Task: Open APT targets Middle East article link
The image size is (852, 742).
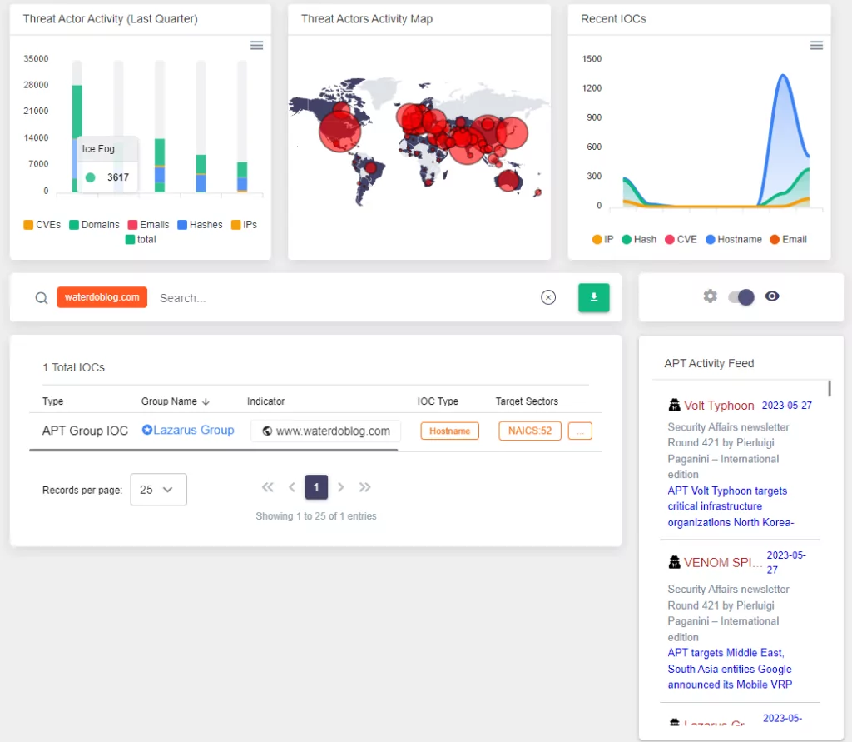Action: coord(730,669)
